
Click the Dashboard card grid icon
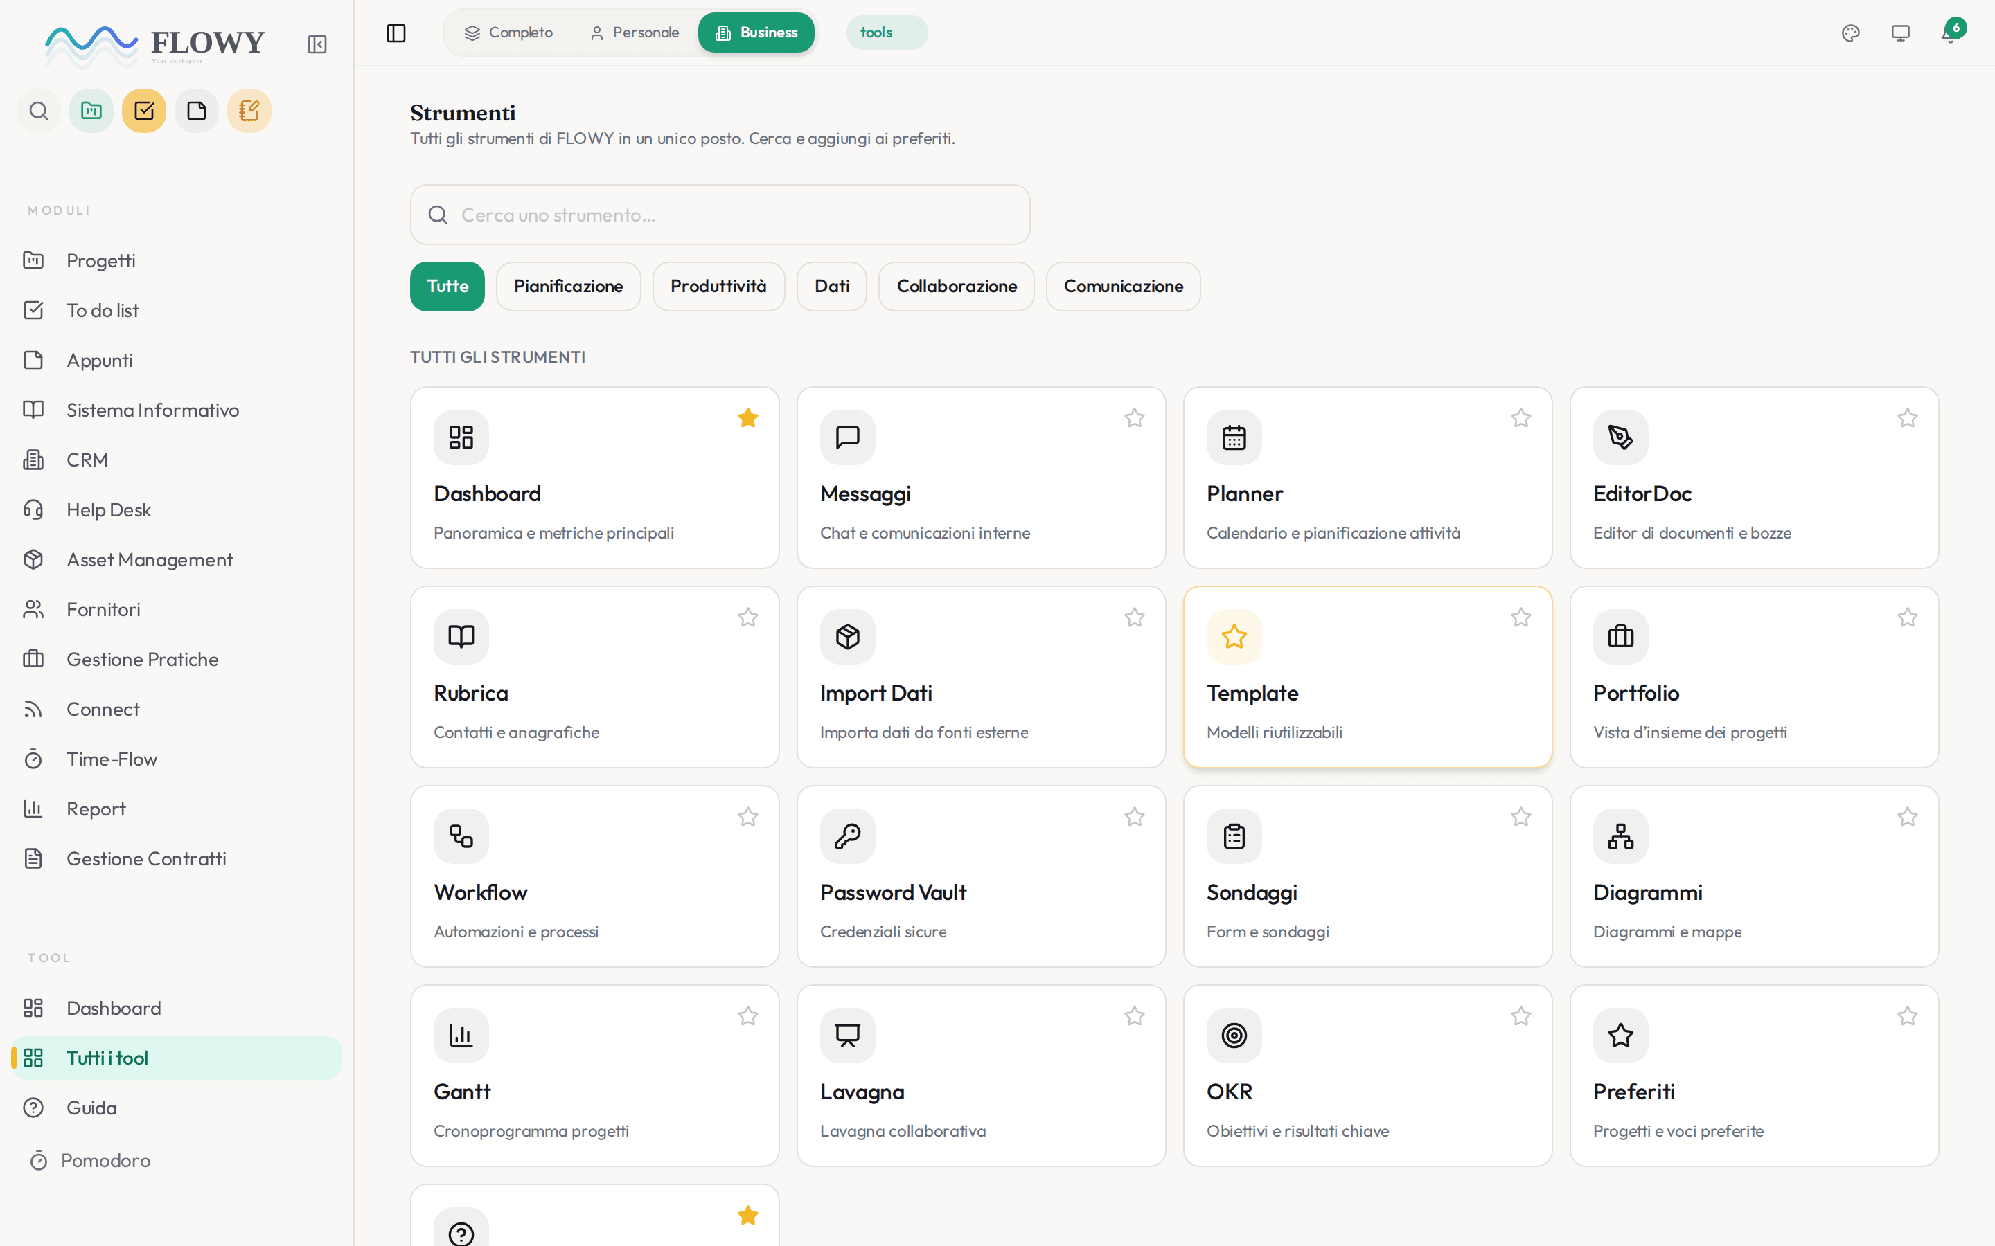pos(461,437)
